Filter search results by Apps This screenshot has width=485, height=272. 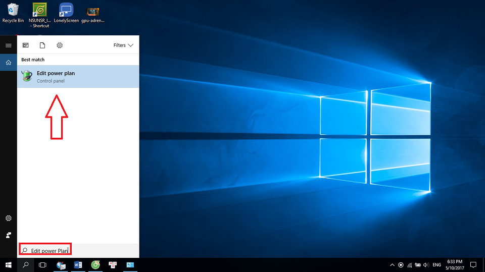(26, 45)
